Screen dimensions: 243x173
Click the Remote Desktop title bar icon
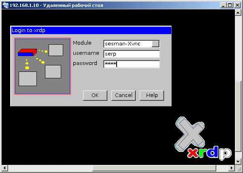(x=6, y=5)
